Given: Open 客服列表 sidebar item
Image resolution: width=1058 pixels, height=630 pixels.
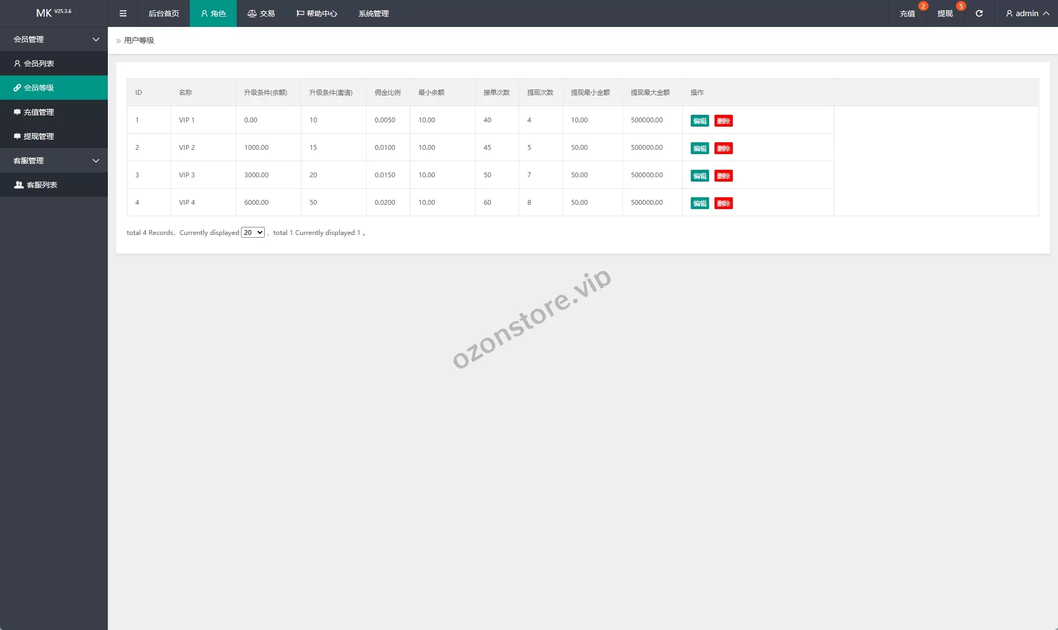Looking at the screenshot, I should [x=42, y=185].
